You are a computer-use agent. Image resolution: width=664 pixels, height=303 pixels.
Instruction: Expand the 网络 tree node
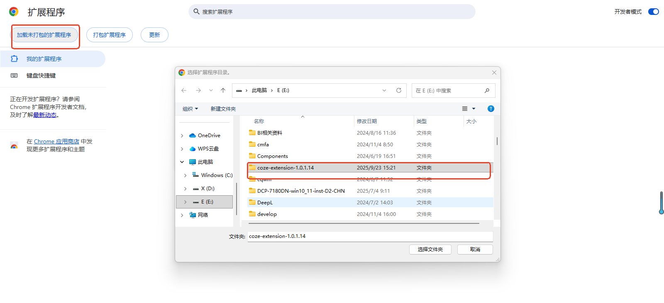pyautogui.click(x=182, y=215)
